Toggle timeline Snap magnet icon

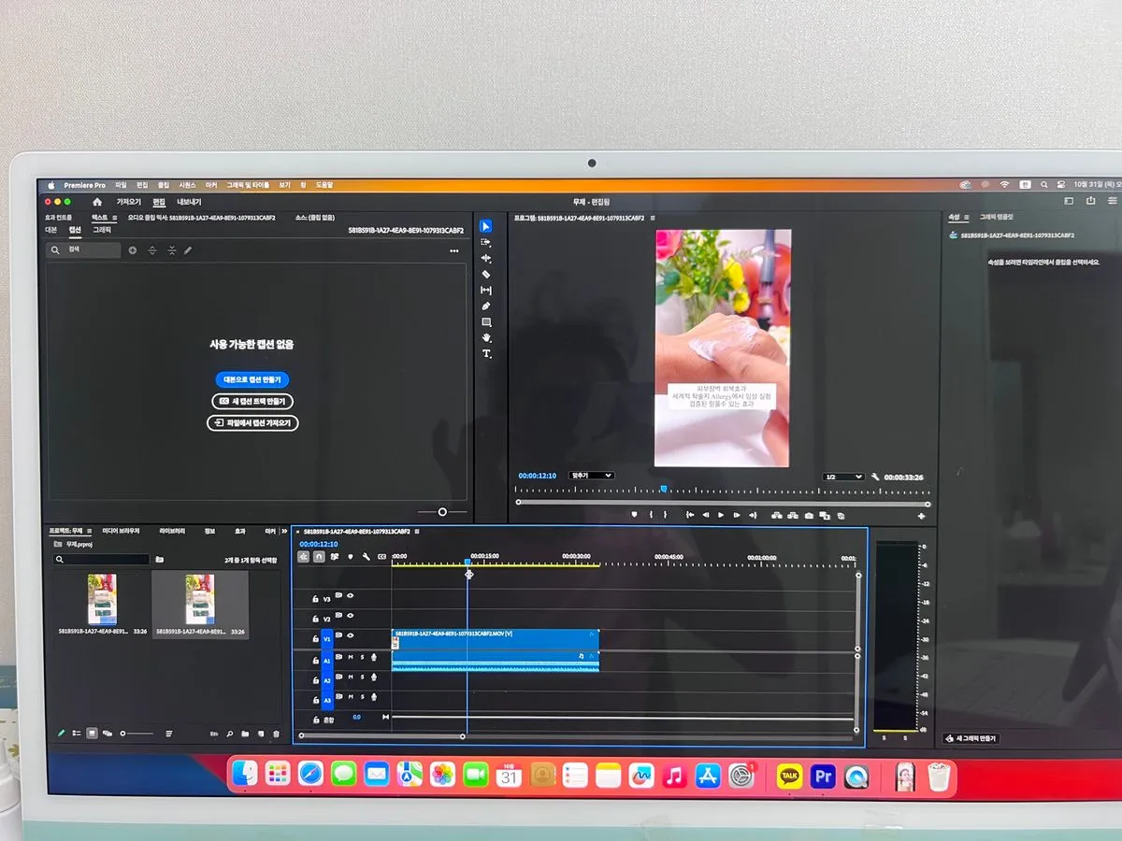[x=319, y=557]
